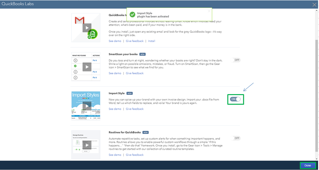The image size is (319, 170).
Task: Click NEW badge beside Import Style
Action: tap(130, 93)
